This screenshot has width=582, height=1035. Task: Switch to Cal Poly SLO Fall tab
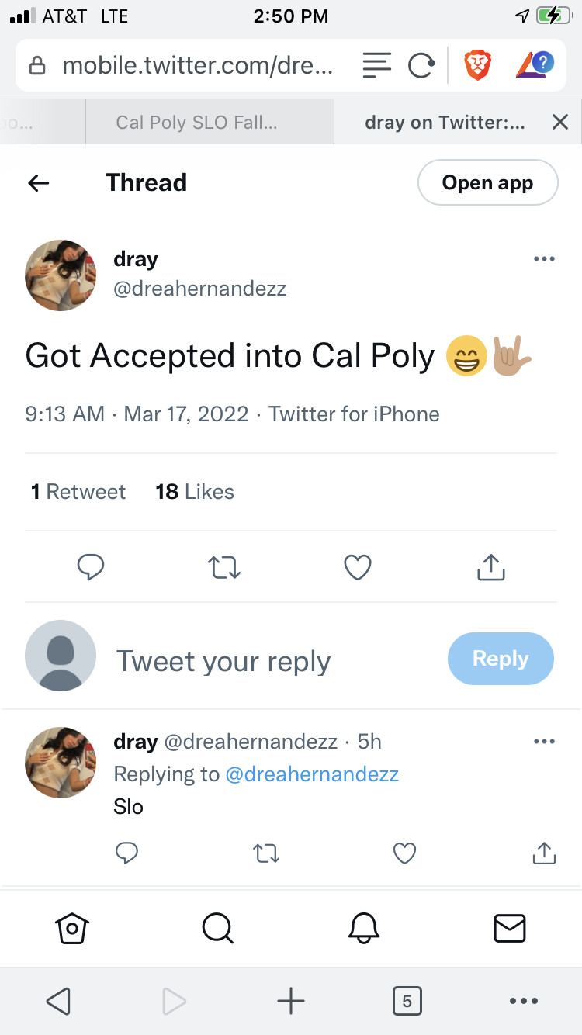[196, 123]
